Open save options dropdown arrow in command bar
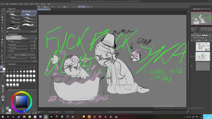Screen dimensions: 212x119 tap(50, 7)
